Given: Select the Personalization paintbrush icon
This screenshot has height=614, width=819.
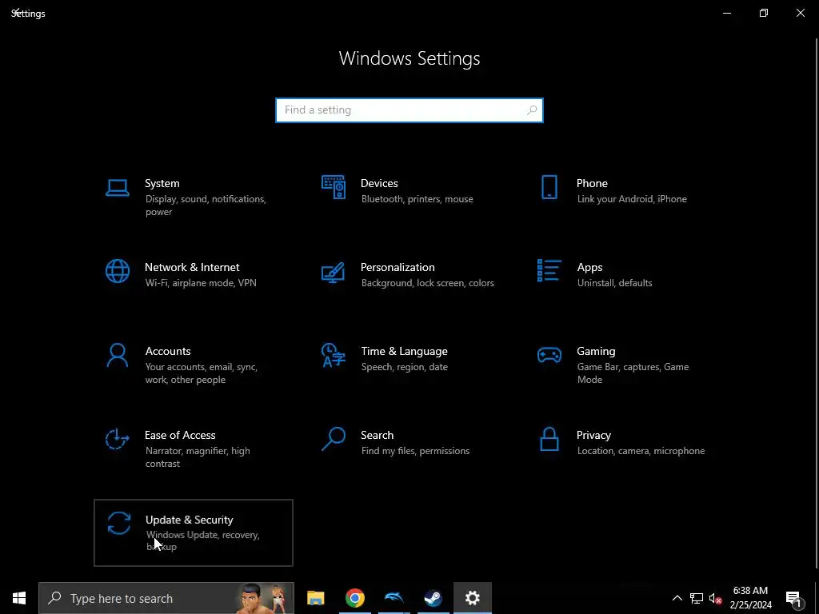Looking at the screenshot, I should [334, 272].
